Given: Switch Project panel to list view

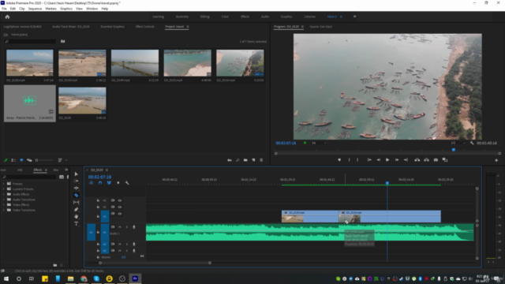Looking at the screenshot, I should (13, 160).
